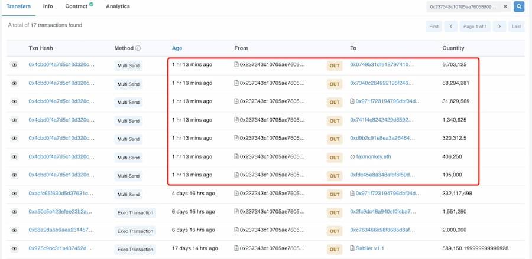Open the Info tab

point(48,6)
